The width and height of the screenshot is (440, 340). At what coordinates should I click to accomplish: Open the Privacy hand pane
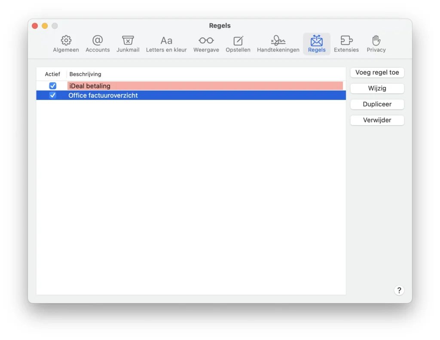coord(376,44)
